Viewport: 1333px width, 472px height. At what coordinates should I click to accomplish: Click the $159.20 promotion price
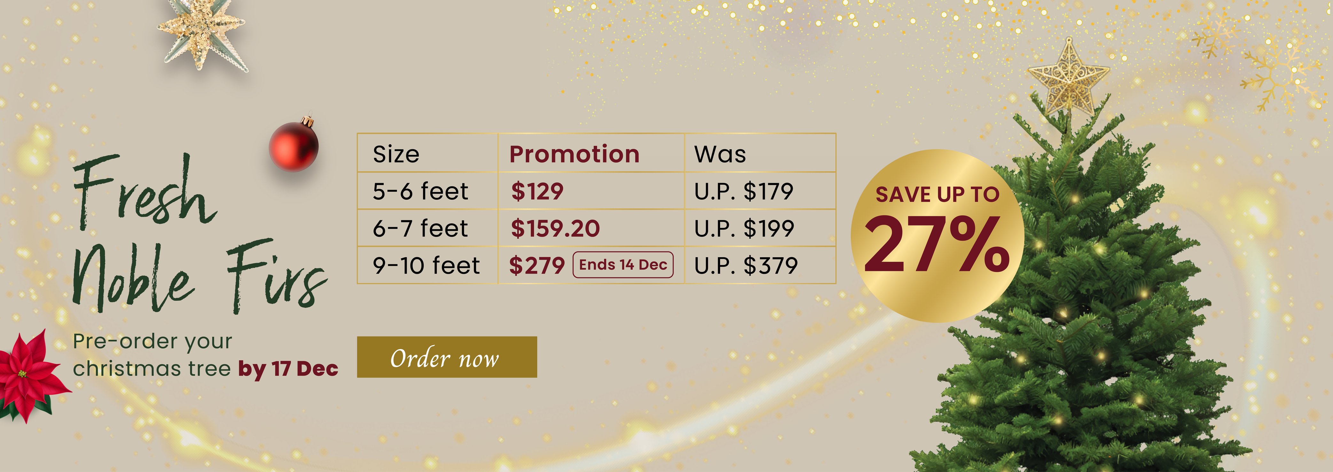555,228
